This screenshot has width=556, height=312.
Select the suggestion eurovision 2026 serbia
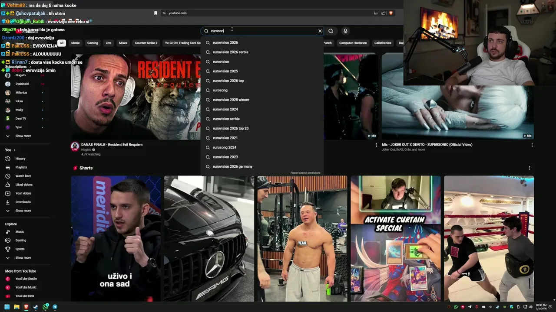262,52
